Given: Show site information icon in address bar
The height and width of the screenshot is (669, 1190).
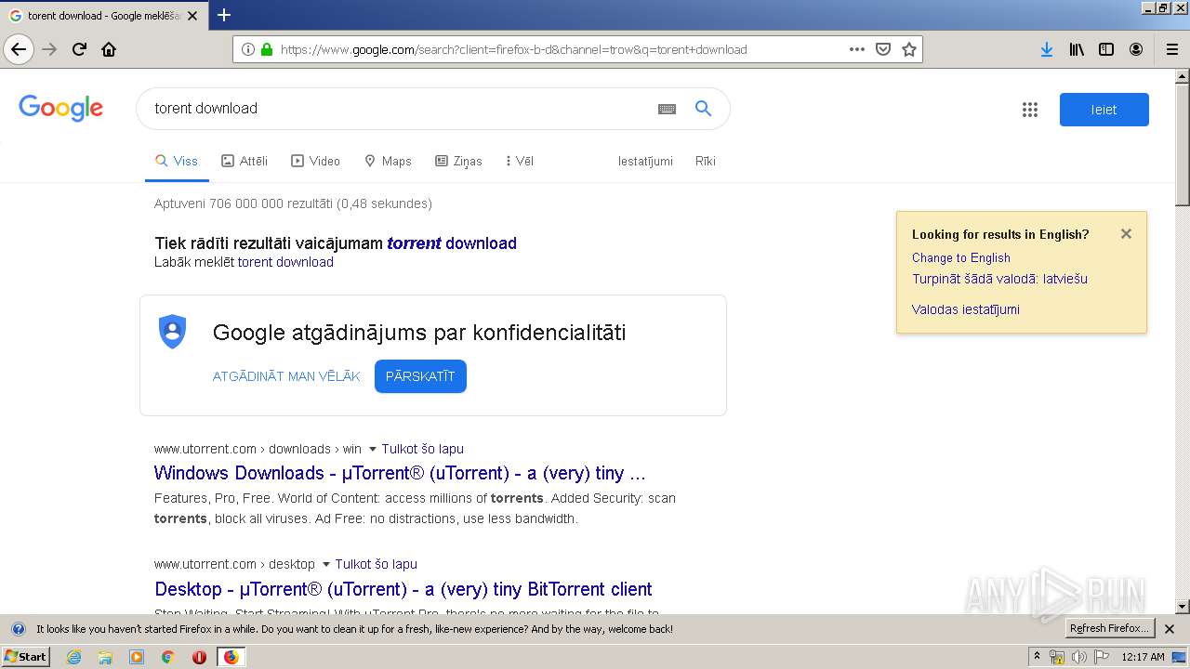Looking at the screenshot, I should point(248,49).
